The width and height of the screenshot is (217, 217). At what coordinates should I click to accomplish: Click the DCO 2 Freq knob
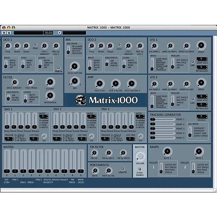[92, 46]
